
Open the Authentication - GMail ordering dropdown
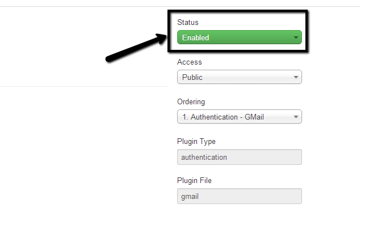click(x=239, y=117)
